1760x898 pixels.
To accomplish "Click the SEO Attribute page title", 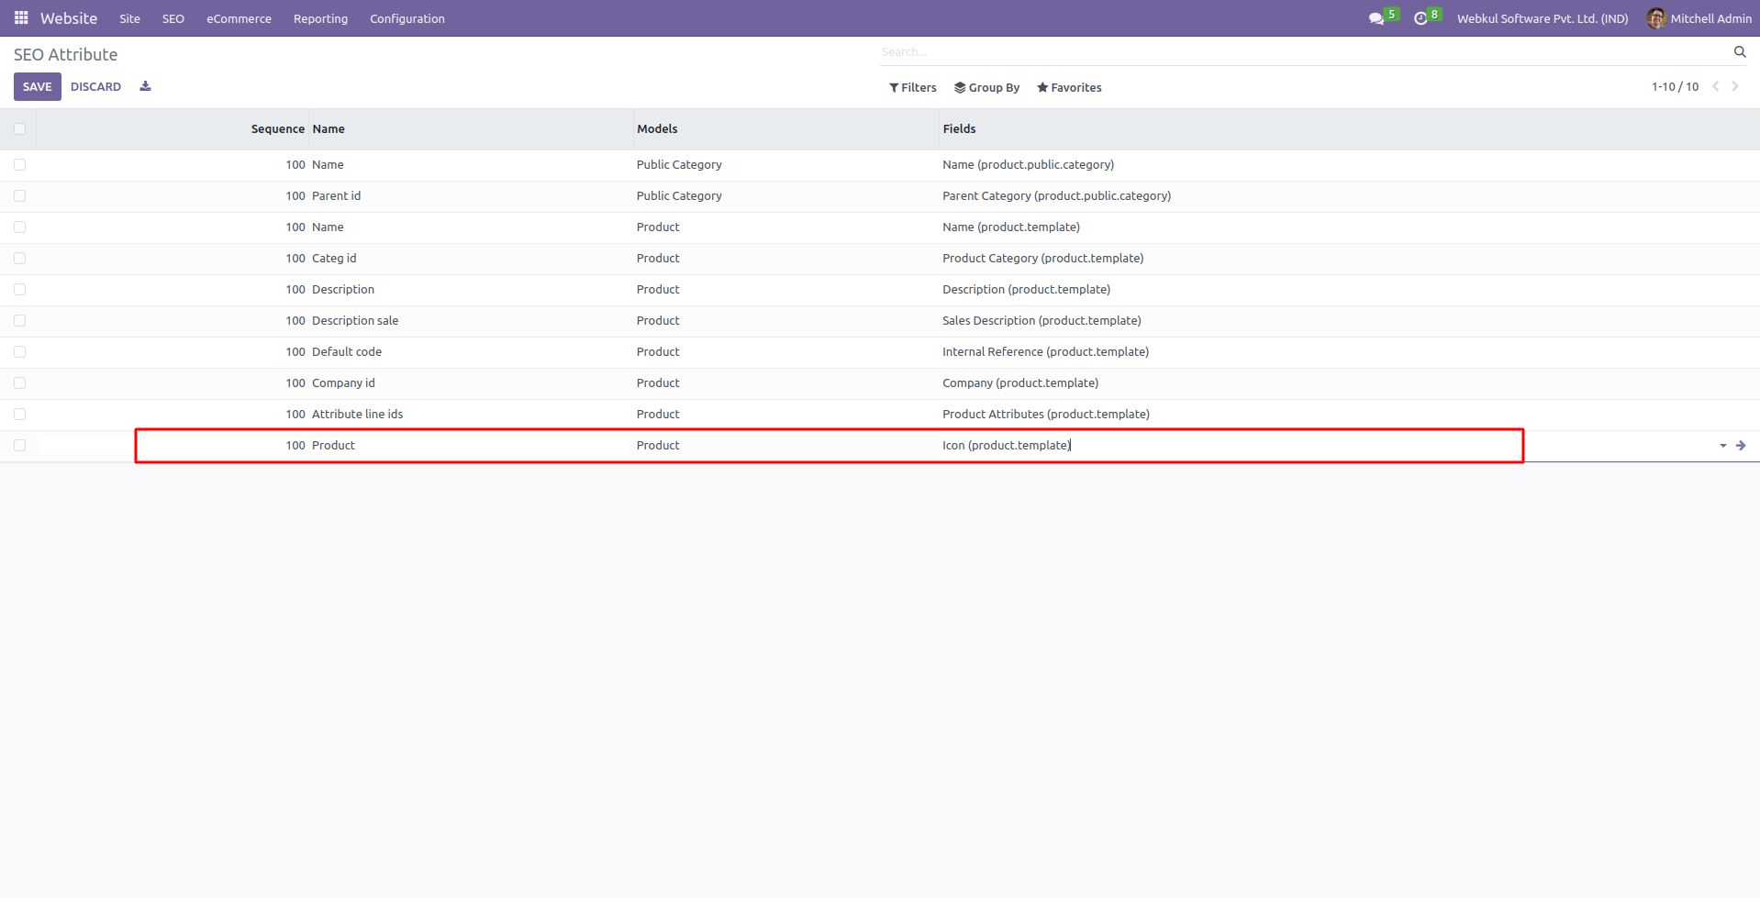I will pyautogui.click(x=65, y=55).
